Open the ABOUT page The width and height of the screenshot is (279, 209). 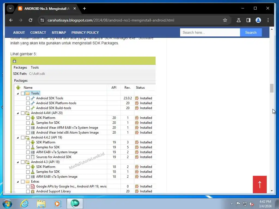pos(19,33)
